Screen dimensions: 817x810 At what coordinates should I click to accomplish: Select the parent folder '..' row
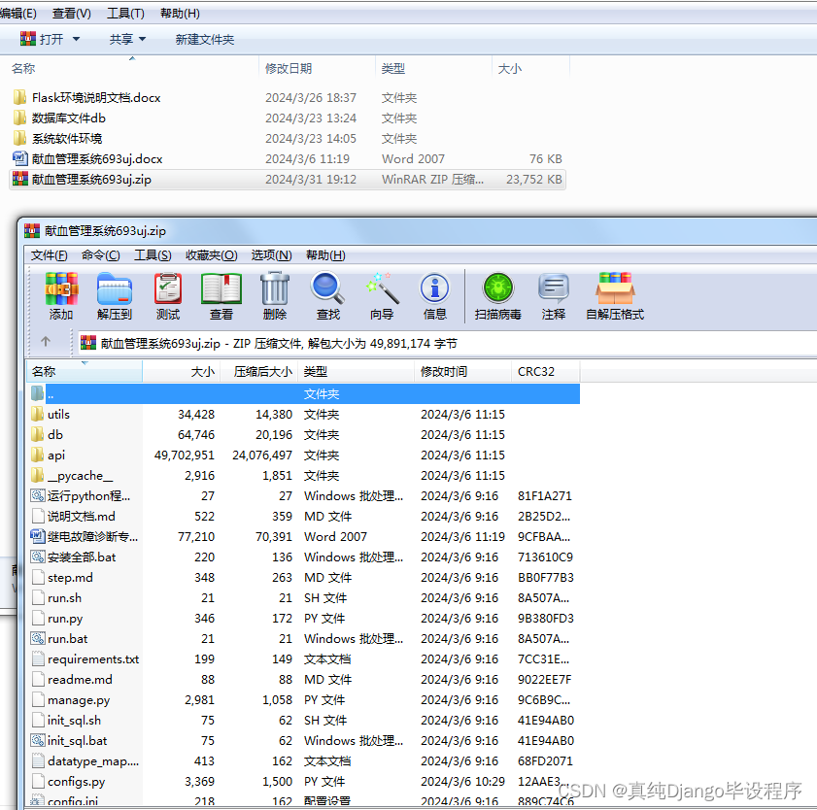click(x=304, y=393)
